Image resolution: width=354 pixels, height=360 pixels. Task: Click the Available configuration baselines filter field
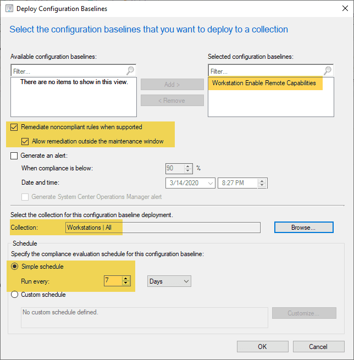pyautogui.click(x=68, y=71)
